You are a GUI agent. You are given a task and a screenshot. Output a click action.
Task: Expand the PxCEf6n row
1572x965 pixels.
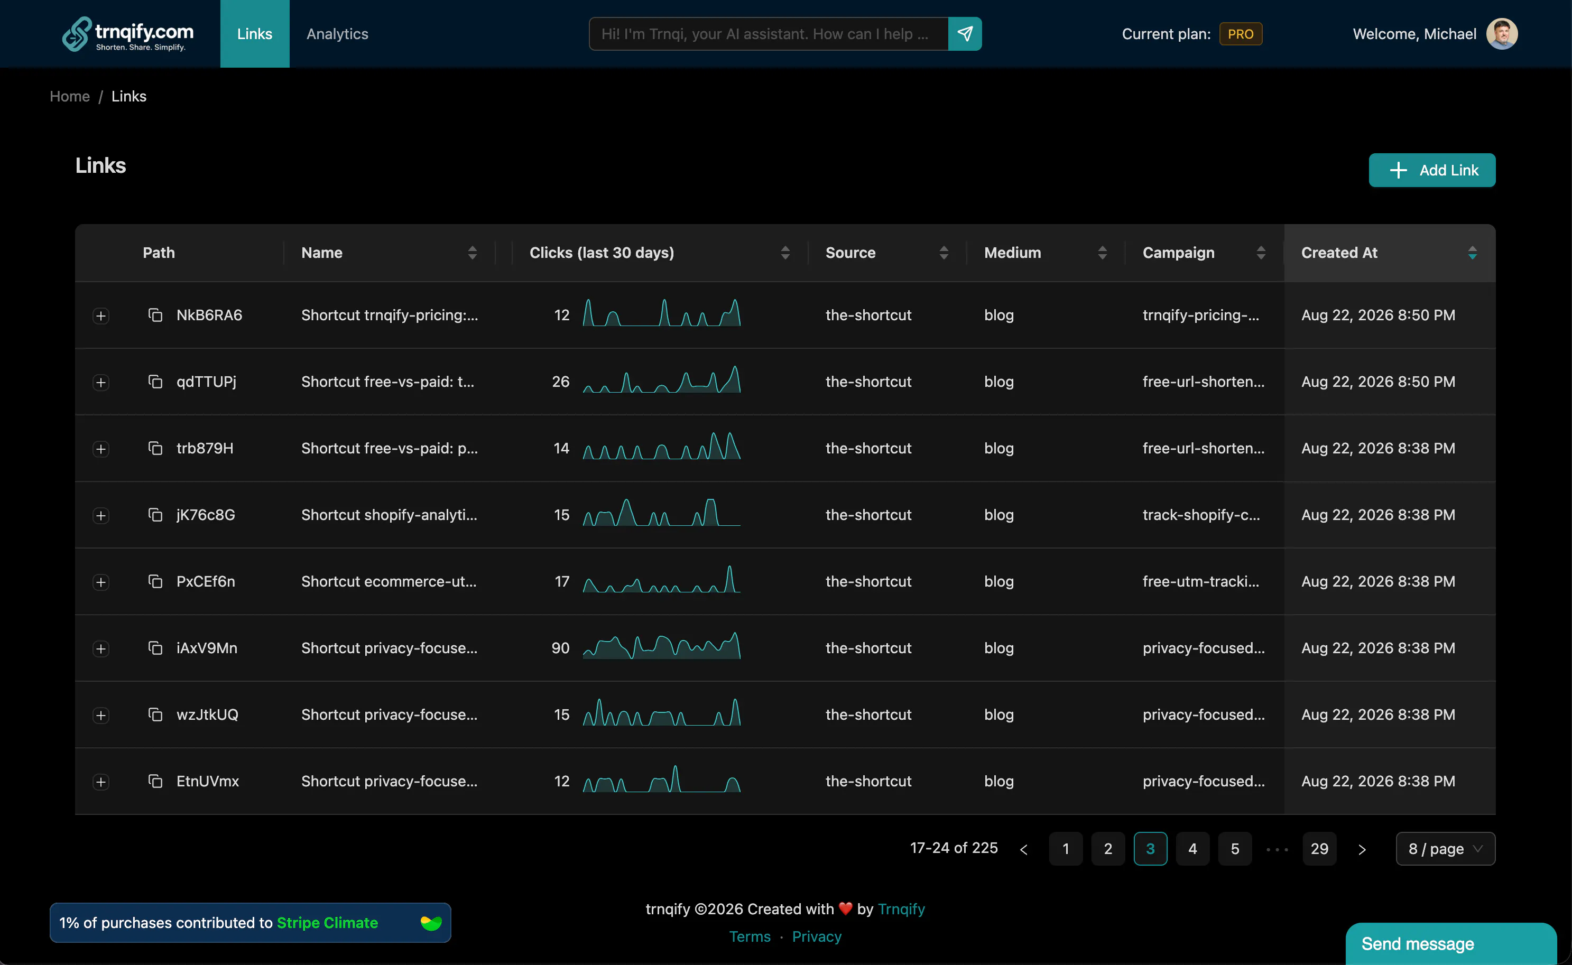(101, 582)
